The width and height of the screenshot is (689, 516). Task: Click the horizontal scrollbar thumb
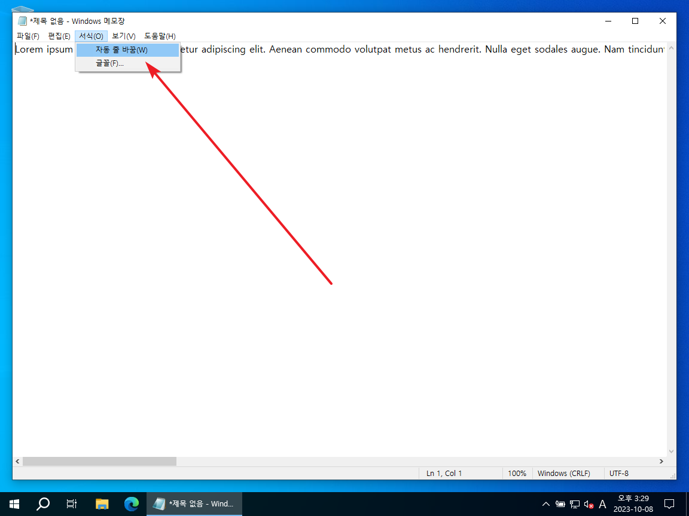pyautogui.click(x=99, y=461)
